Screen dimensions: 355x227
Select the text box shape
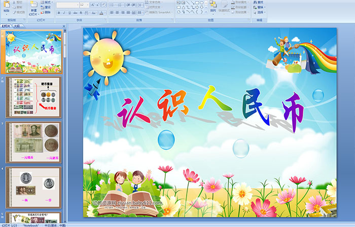coord(179,3)
